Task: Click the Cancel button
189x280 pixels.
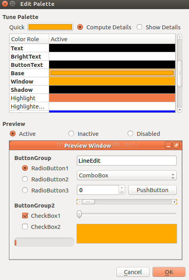Action: (133, 272)
